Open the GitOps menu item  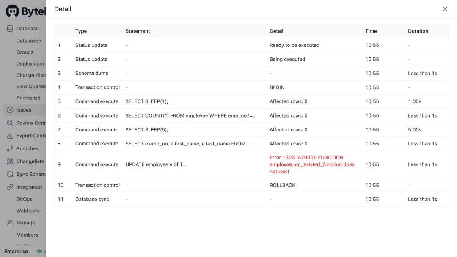pyautogui.click(x=24, y=199)
